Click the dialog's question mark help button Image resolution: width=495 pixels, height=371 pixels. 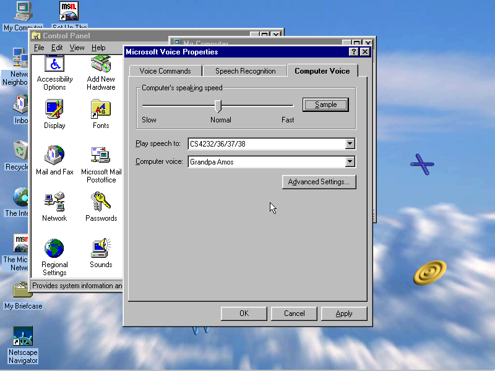click(x=353, y=52)
